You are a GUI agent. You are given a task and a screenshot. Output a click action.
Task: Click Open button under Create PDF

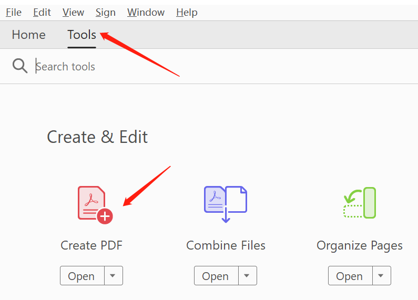pyautogui.click(x=82, y=276)
